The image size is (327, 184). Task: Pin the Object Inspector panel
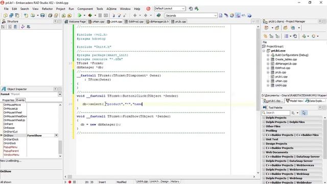55,89
